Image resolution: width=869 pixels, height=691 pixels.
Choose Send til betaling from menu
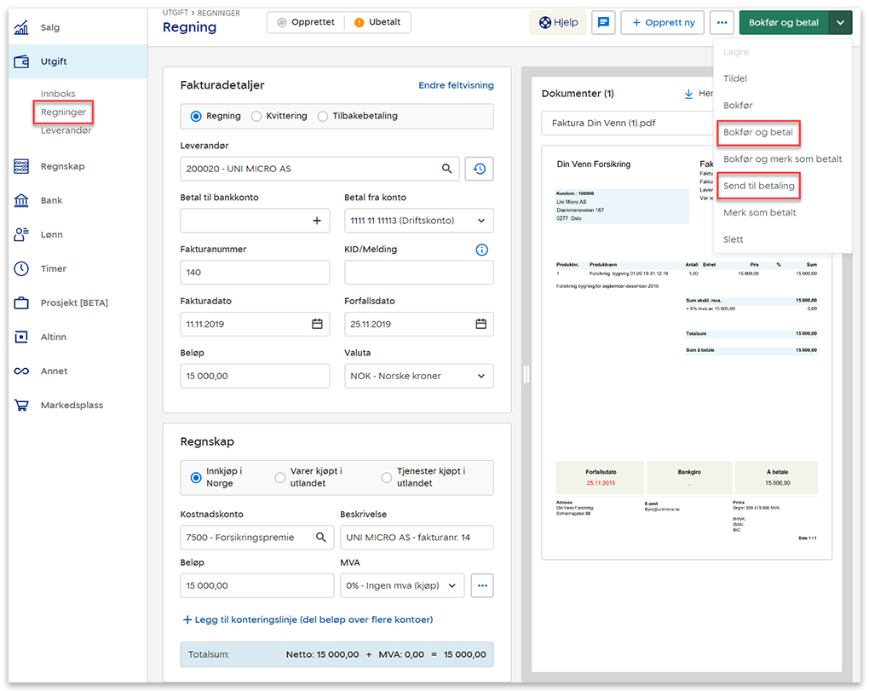[758, 186]
